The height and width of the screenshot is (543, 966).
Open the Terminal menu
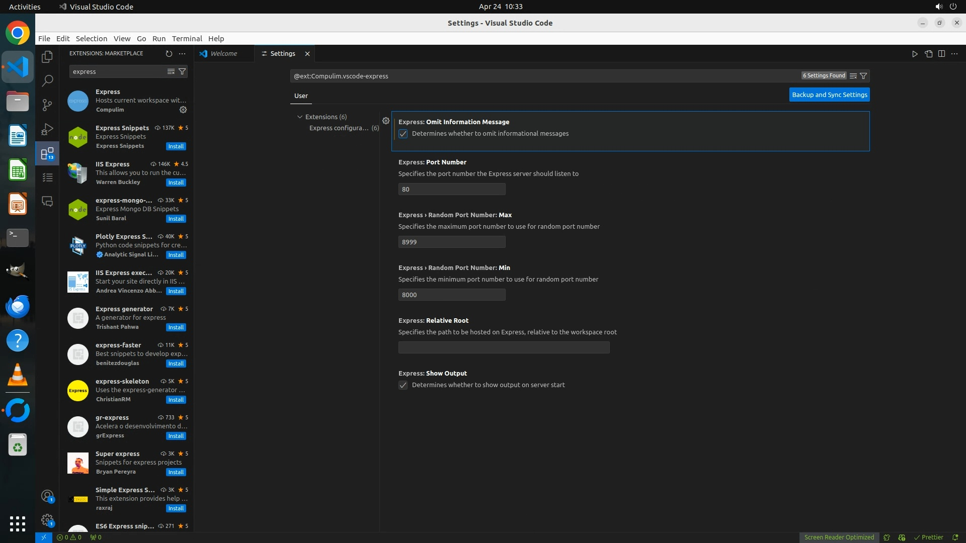(187, 38)
